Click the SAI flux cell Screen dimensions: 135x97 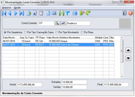pyautogui.click(x=42, y=41)
